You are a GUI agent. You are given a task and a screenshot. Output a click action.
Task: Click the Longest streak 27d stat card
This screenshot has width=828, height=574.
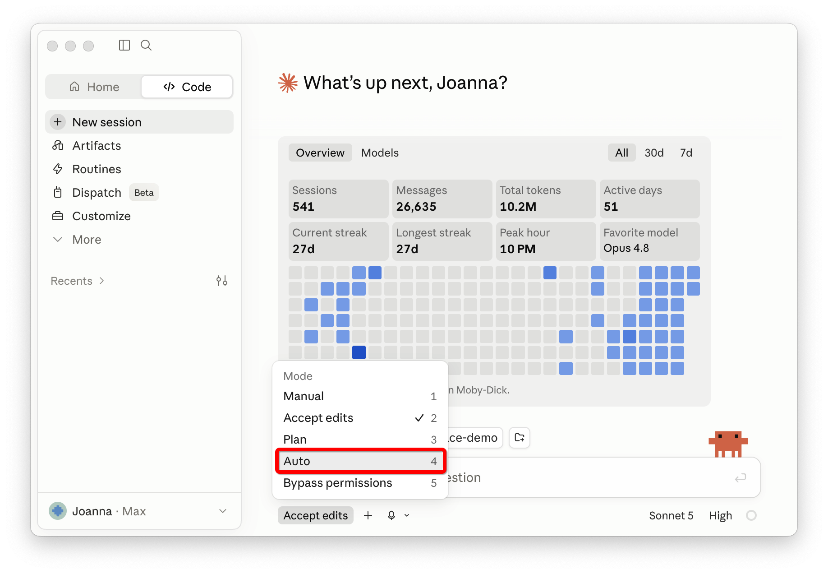(x=442, y=241)
